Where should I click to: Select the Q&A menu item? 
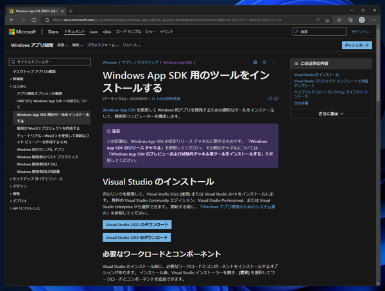click(x=107, y=31)
